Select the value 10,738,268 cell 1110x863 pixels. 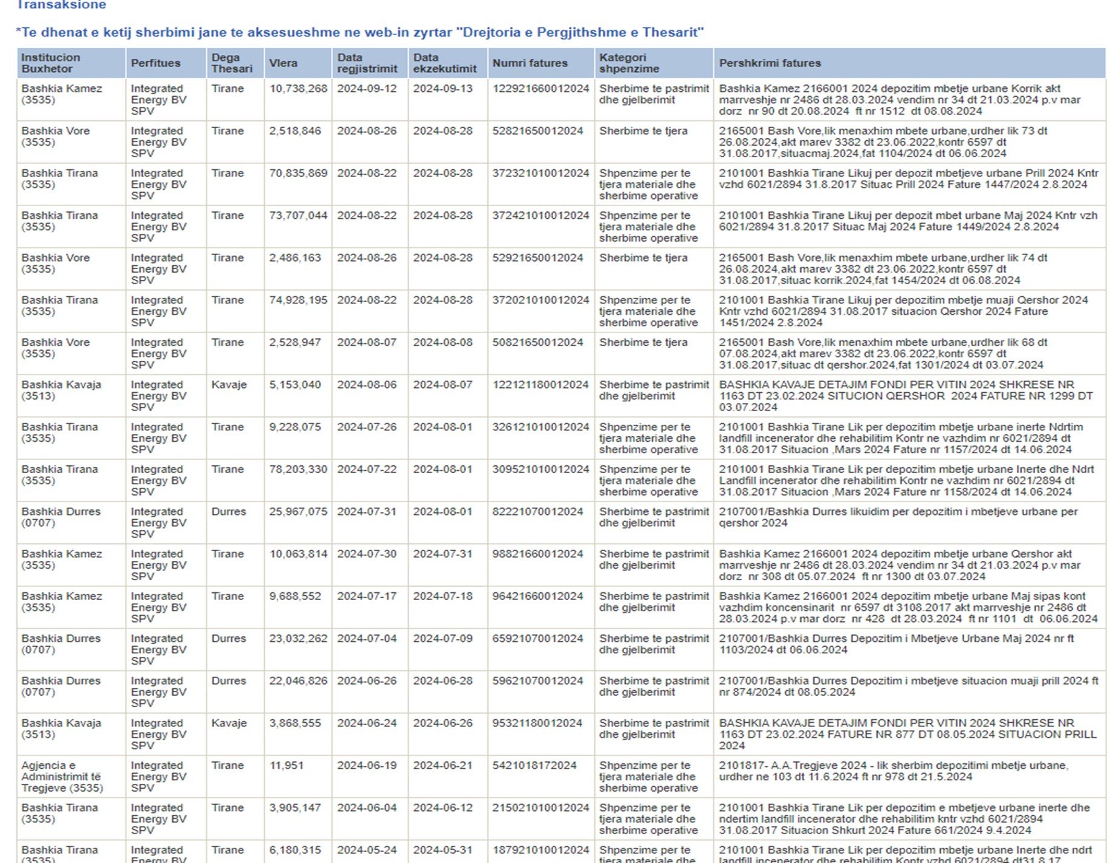click(298, 89)
